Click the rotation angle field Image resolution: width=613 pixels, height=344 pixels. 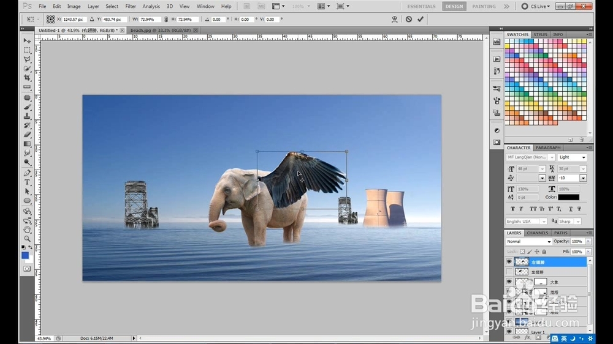(x=218, y=19)
